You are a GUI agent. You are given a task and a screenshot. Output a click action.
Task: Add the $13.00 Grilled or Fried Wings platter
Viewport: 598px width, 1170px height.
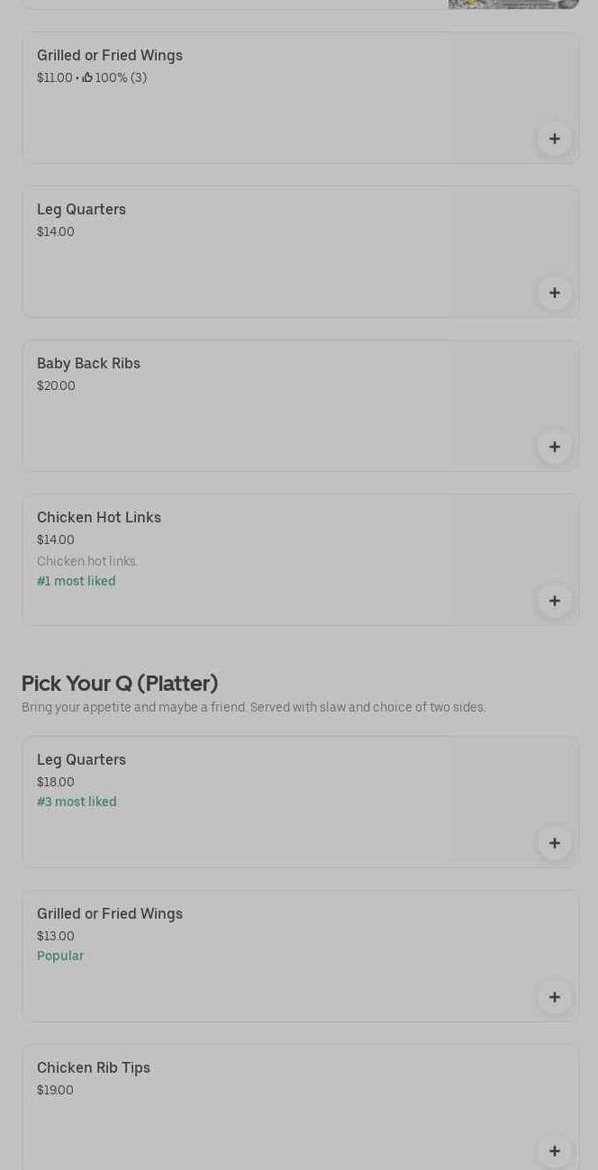coord(554,997)
